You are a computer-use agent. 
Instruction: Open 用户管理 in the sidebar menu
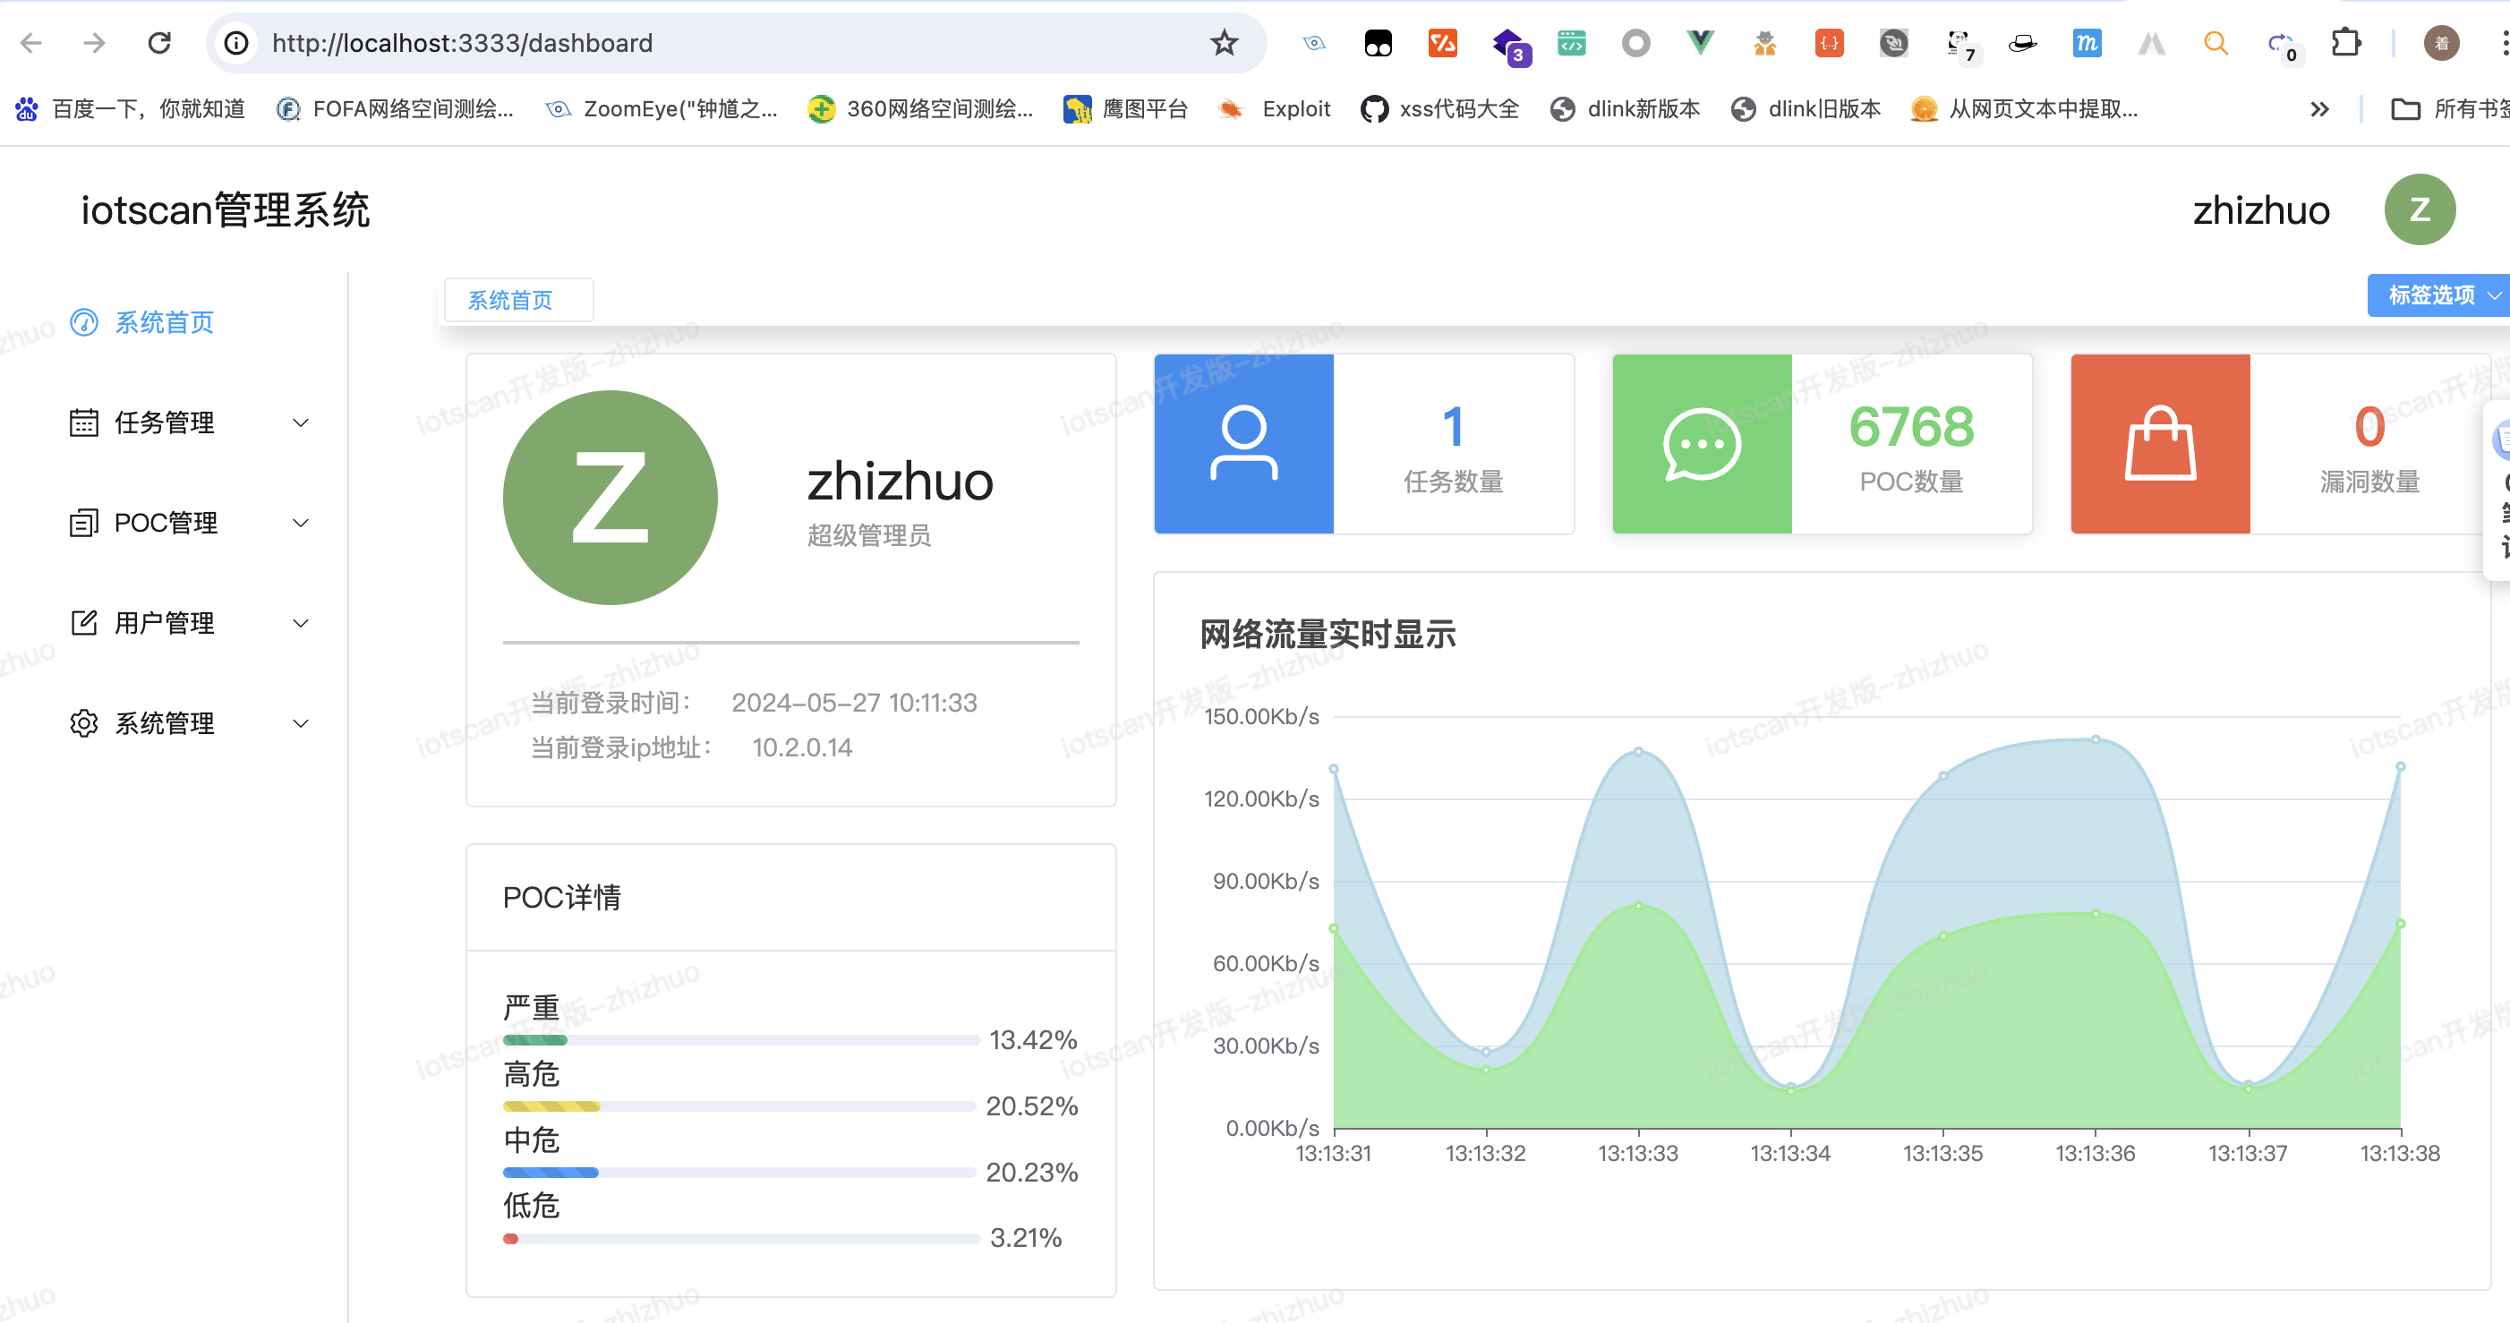tap(164, 622)
